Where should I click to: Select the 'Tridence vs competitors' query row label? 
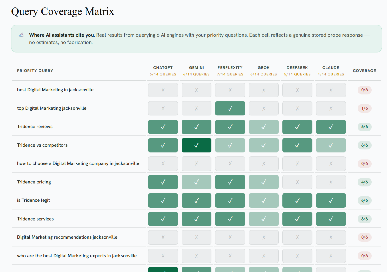(x=42, y=145)
